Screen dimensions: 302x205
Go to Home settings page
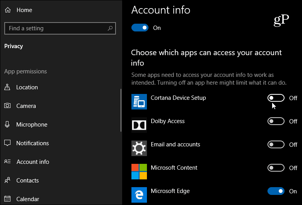pos(24,10)
